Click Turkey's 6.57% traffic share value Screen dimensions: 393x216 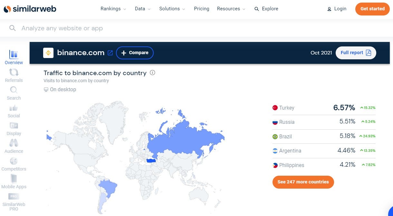pos(344,108)
